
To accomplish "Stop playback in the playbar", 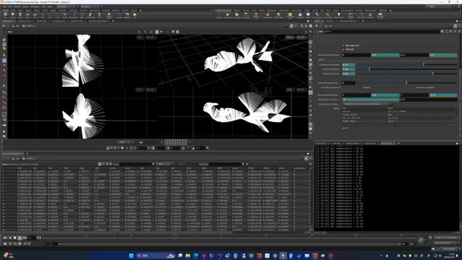I will point(15,238).
